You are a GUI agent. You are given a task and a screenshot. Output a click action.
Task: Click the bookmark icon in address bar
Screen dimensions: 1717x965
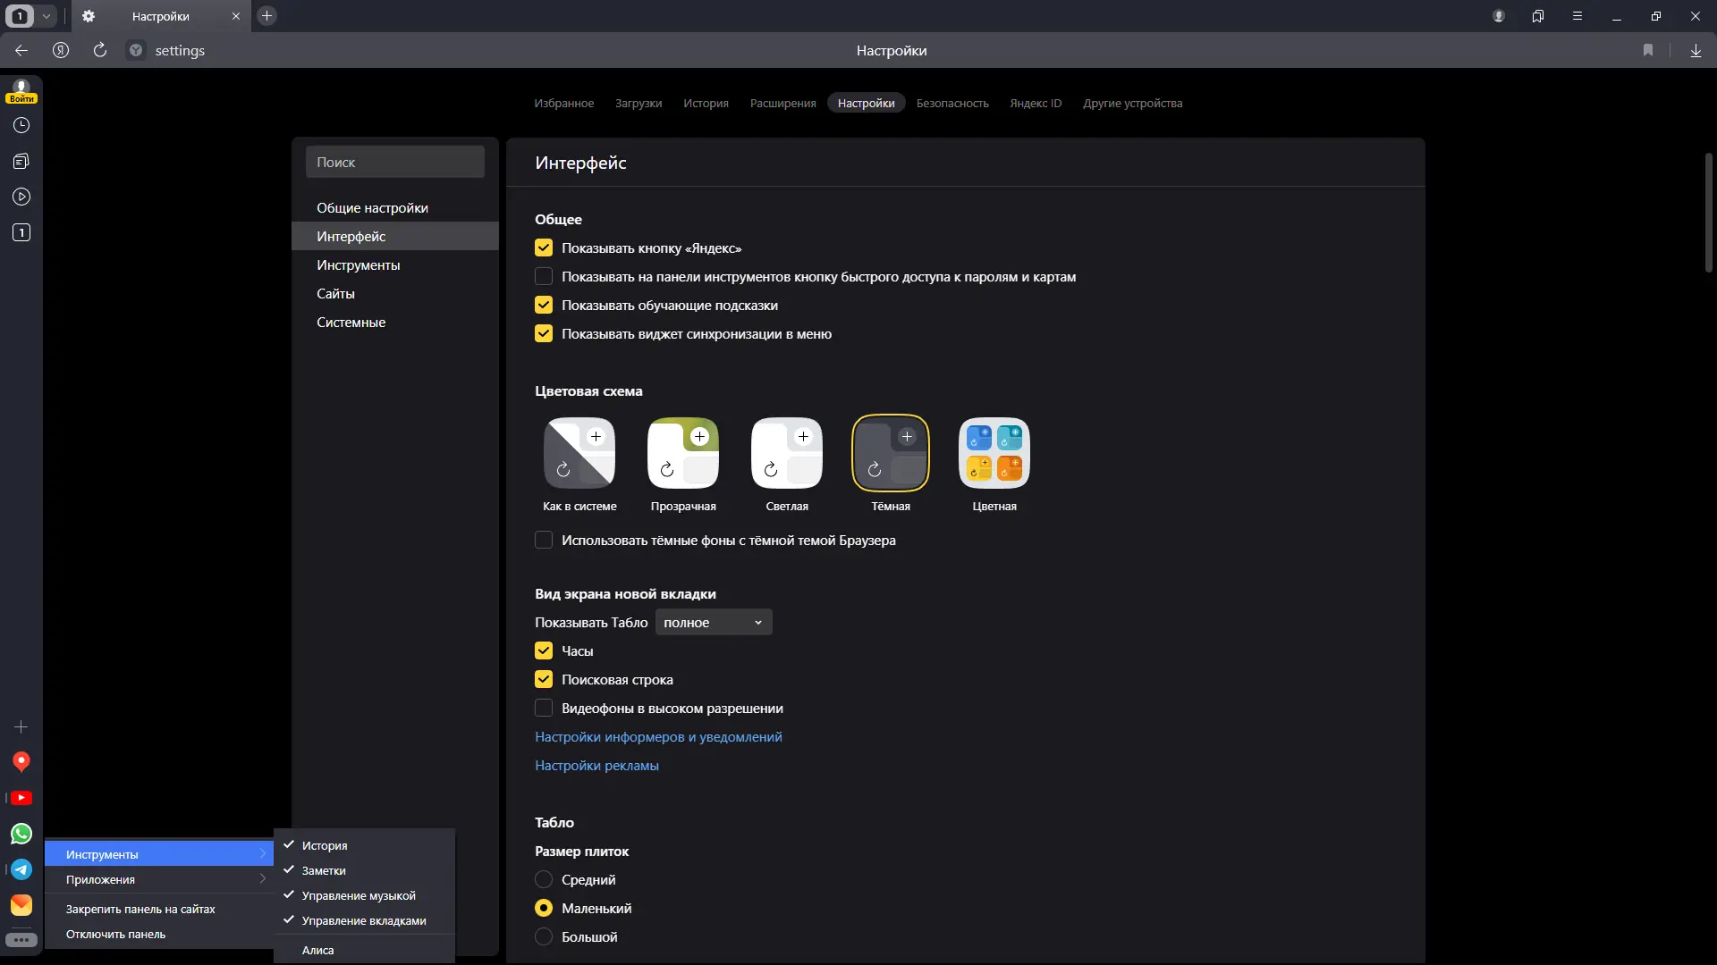pyautogui.click(x=1648, y=51)
